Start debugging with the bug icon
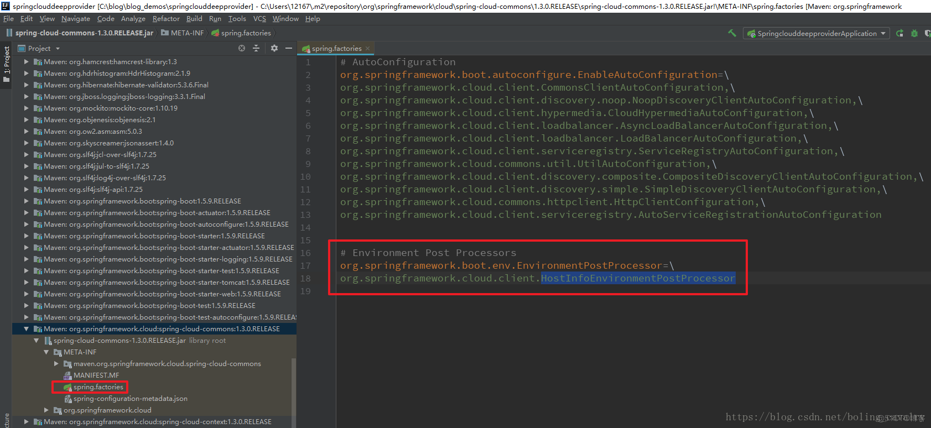This screenshot has height=428, width=931. [914, 33]
